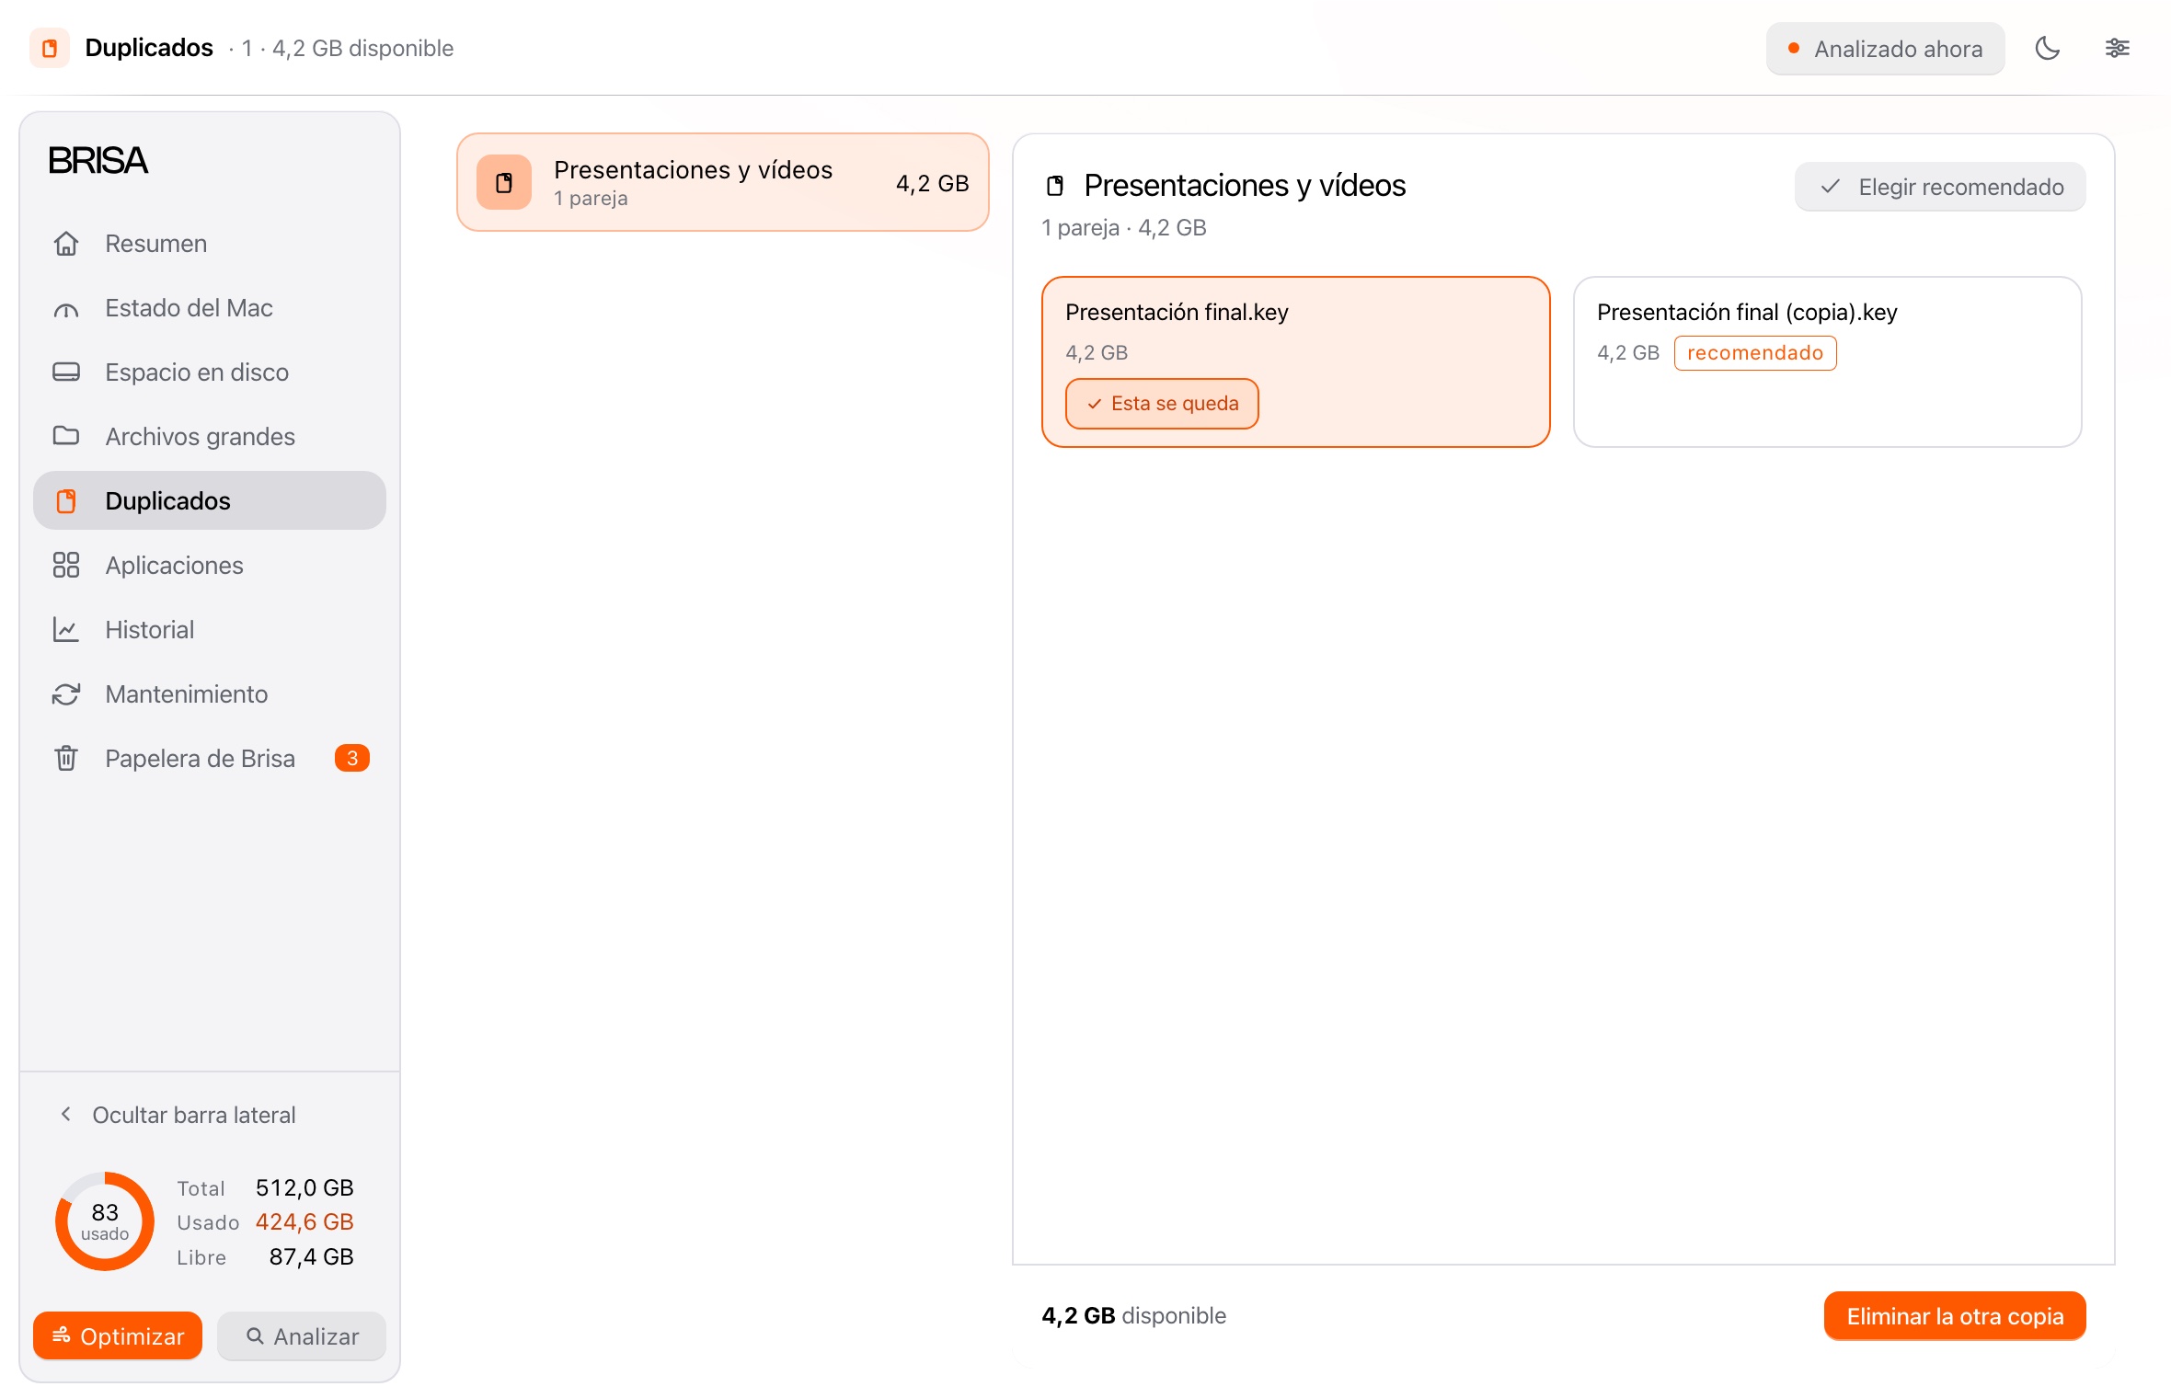2171x1398 pixels.
Task: Click the Papelera de Brisa trash icon
Action: pos(66,758)
